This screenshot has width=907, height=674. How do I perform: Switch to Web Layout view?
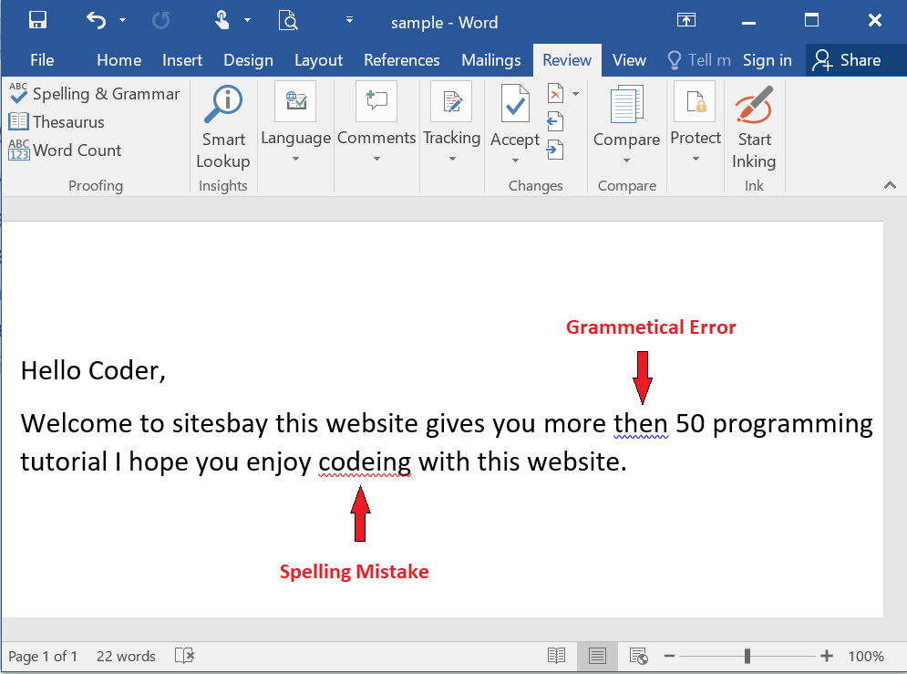639,656
